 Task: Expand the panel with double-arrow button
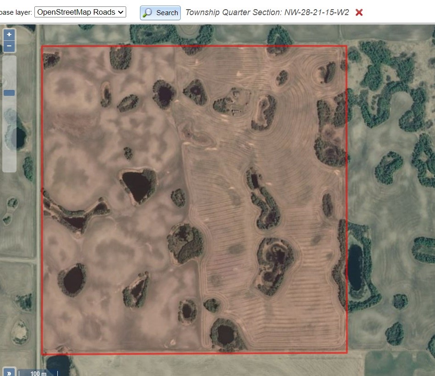(x=9, y=373)
